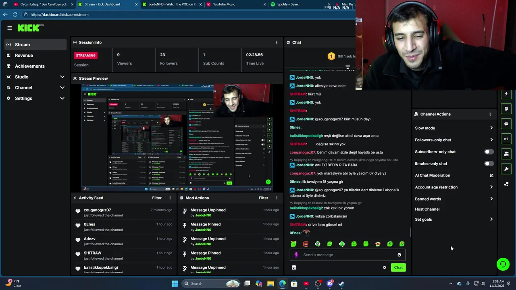Click Filter in Mod Actions
Screen dimensions: 516x290
(263, 198)
